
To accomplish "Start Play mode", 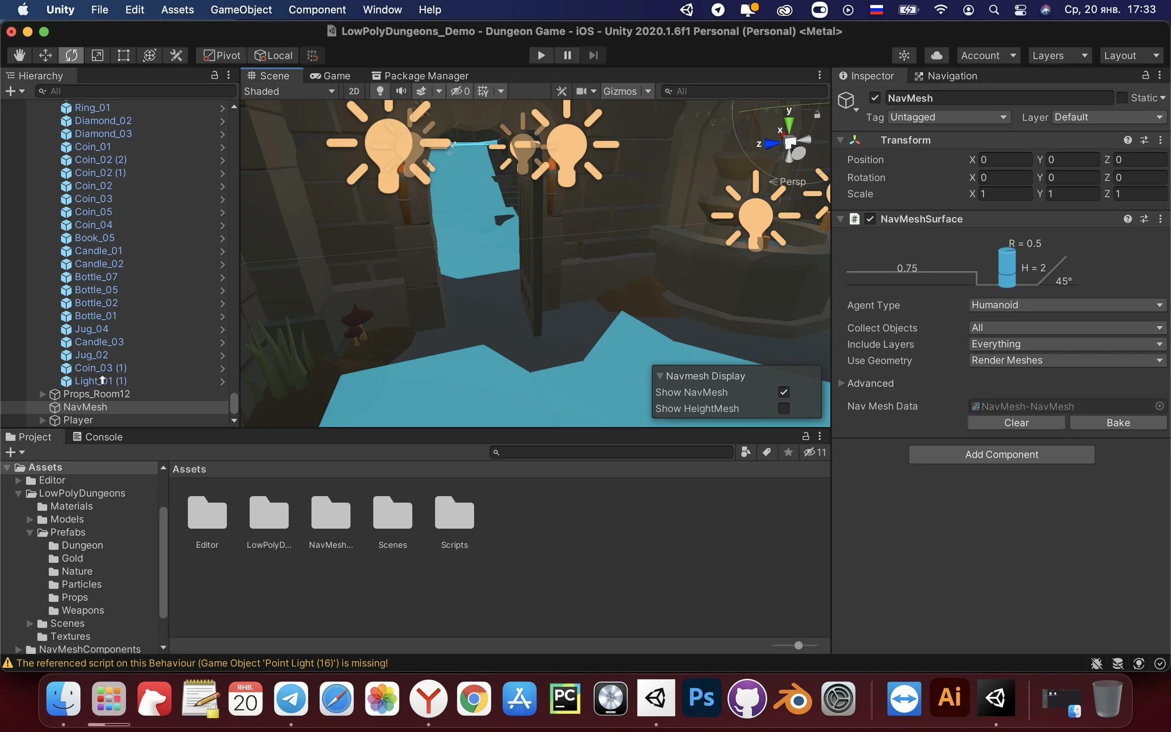I will click(x=541, y=55).
